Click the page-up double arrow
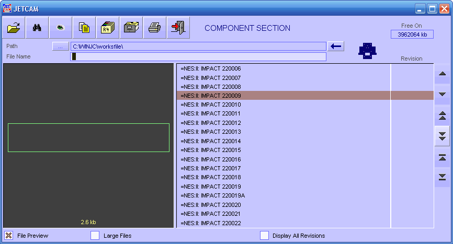 coord(443,115)
